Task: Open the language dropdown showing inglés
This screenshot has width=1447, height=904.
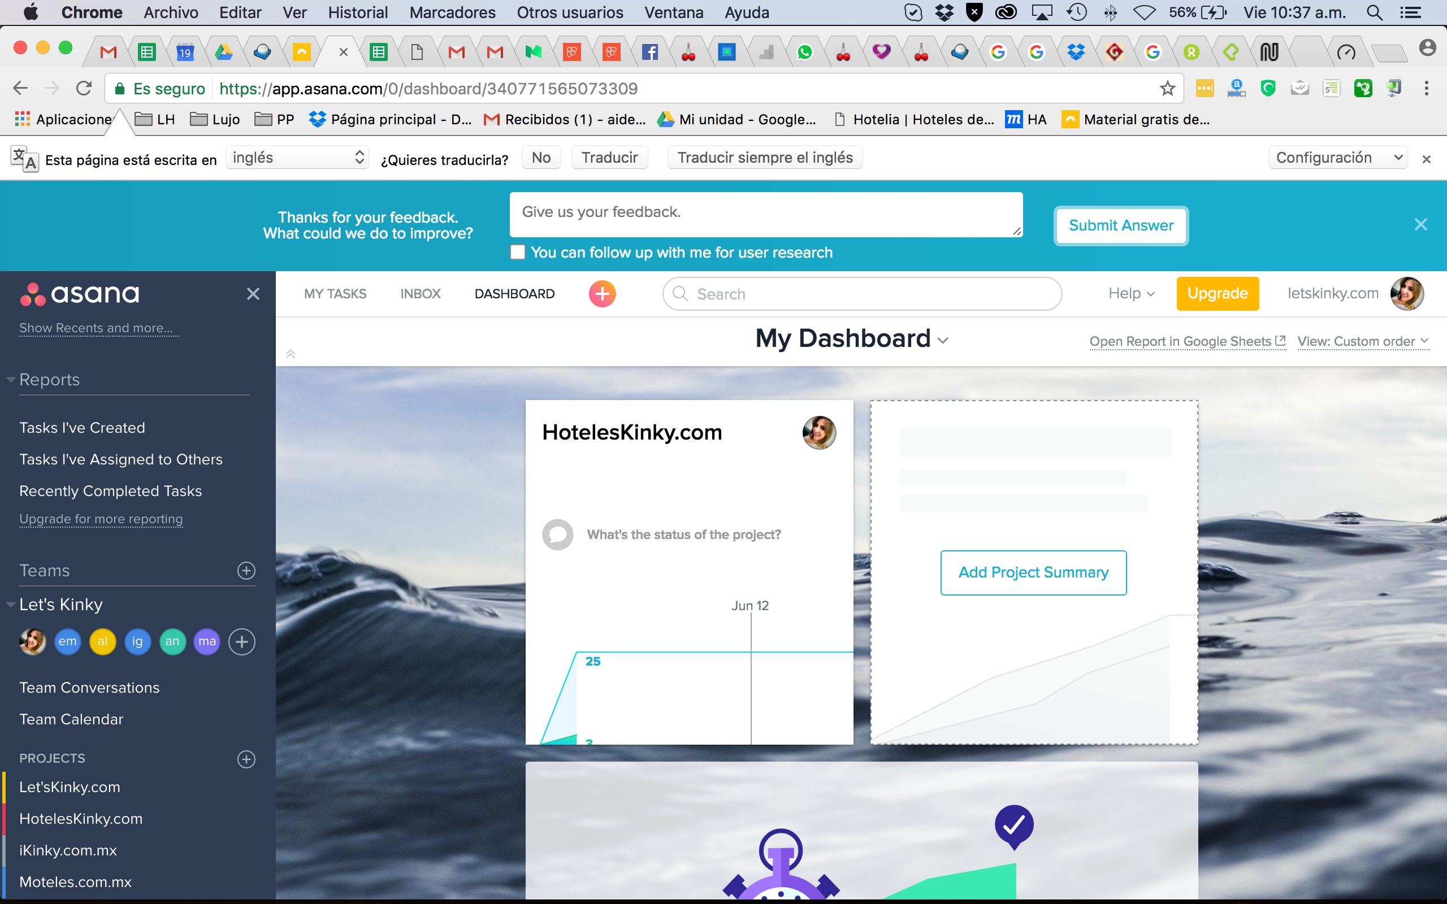Action: point(297,157)
